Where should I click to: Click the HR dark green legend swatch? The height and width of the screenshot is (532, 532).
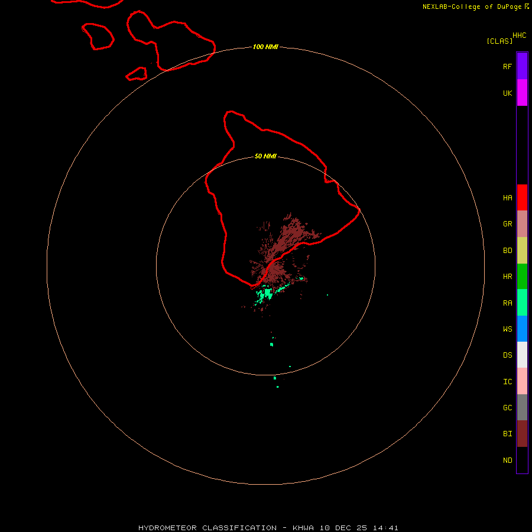(x=522, y=277)
